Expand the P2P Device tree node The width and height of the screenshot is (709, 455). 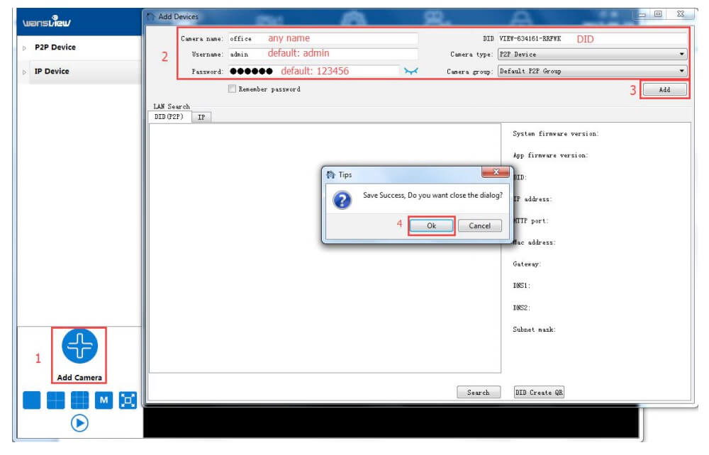click(x=24, y=48)
